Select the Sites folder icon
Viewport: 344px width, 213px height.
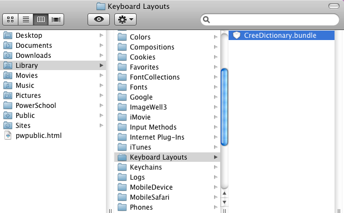8,126
